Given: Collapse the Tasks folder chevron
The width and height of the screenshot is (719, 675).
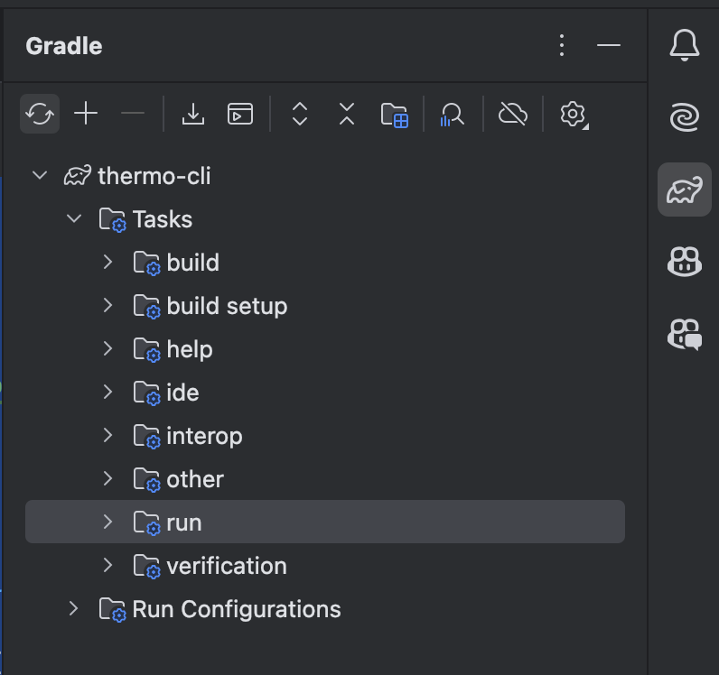Looking at the screenshot, I should (74, 218).
